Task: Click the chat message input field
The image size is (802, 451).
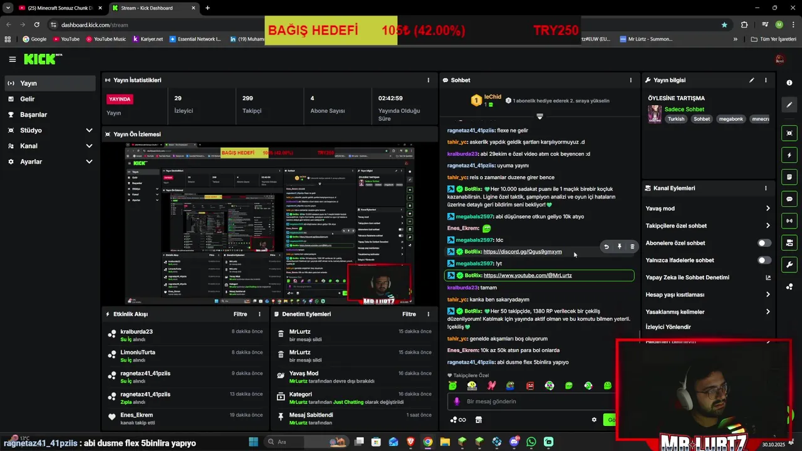Action: [x=533, y=402]
